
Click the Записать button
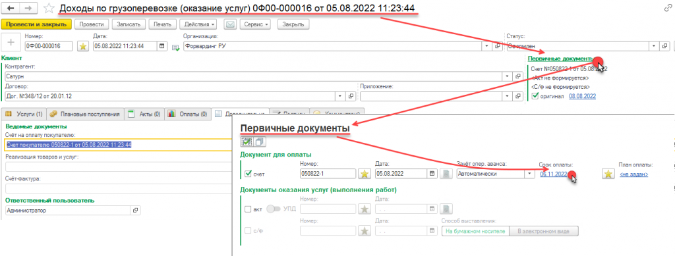[129, 24]
